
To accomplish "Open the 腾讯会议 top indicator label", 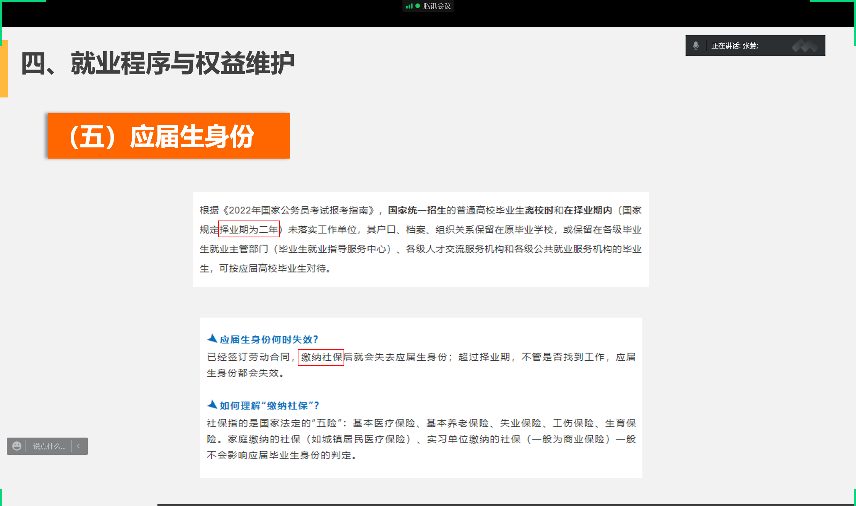I will [437, 6].
